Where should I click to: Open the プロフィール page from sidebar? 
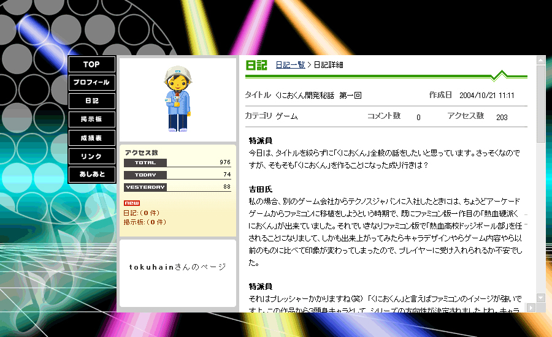point(91,83)
